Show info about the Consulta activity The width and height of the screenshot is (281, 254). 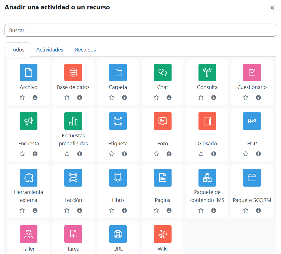tap(214, 98)
